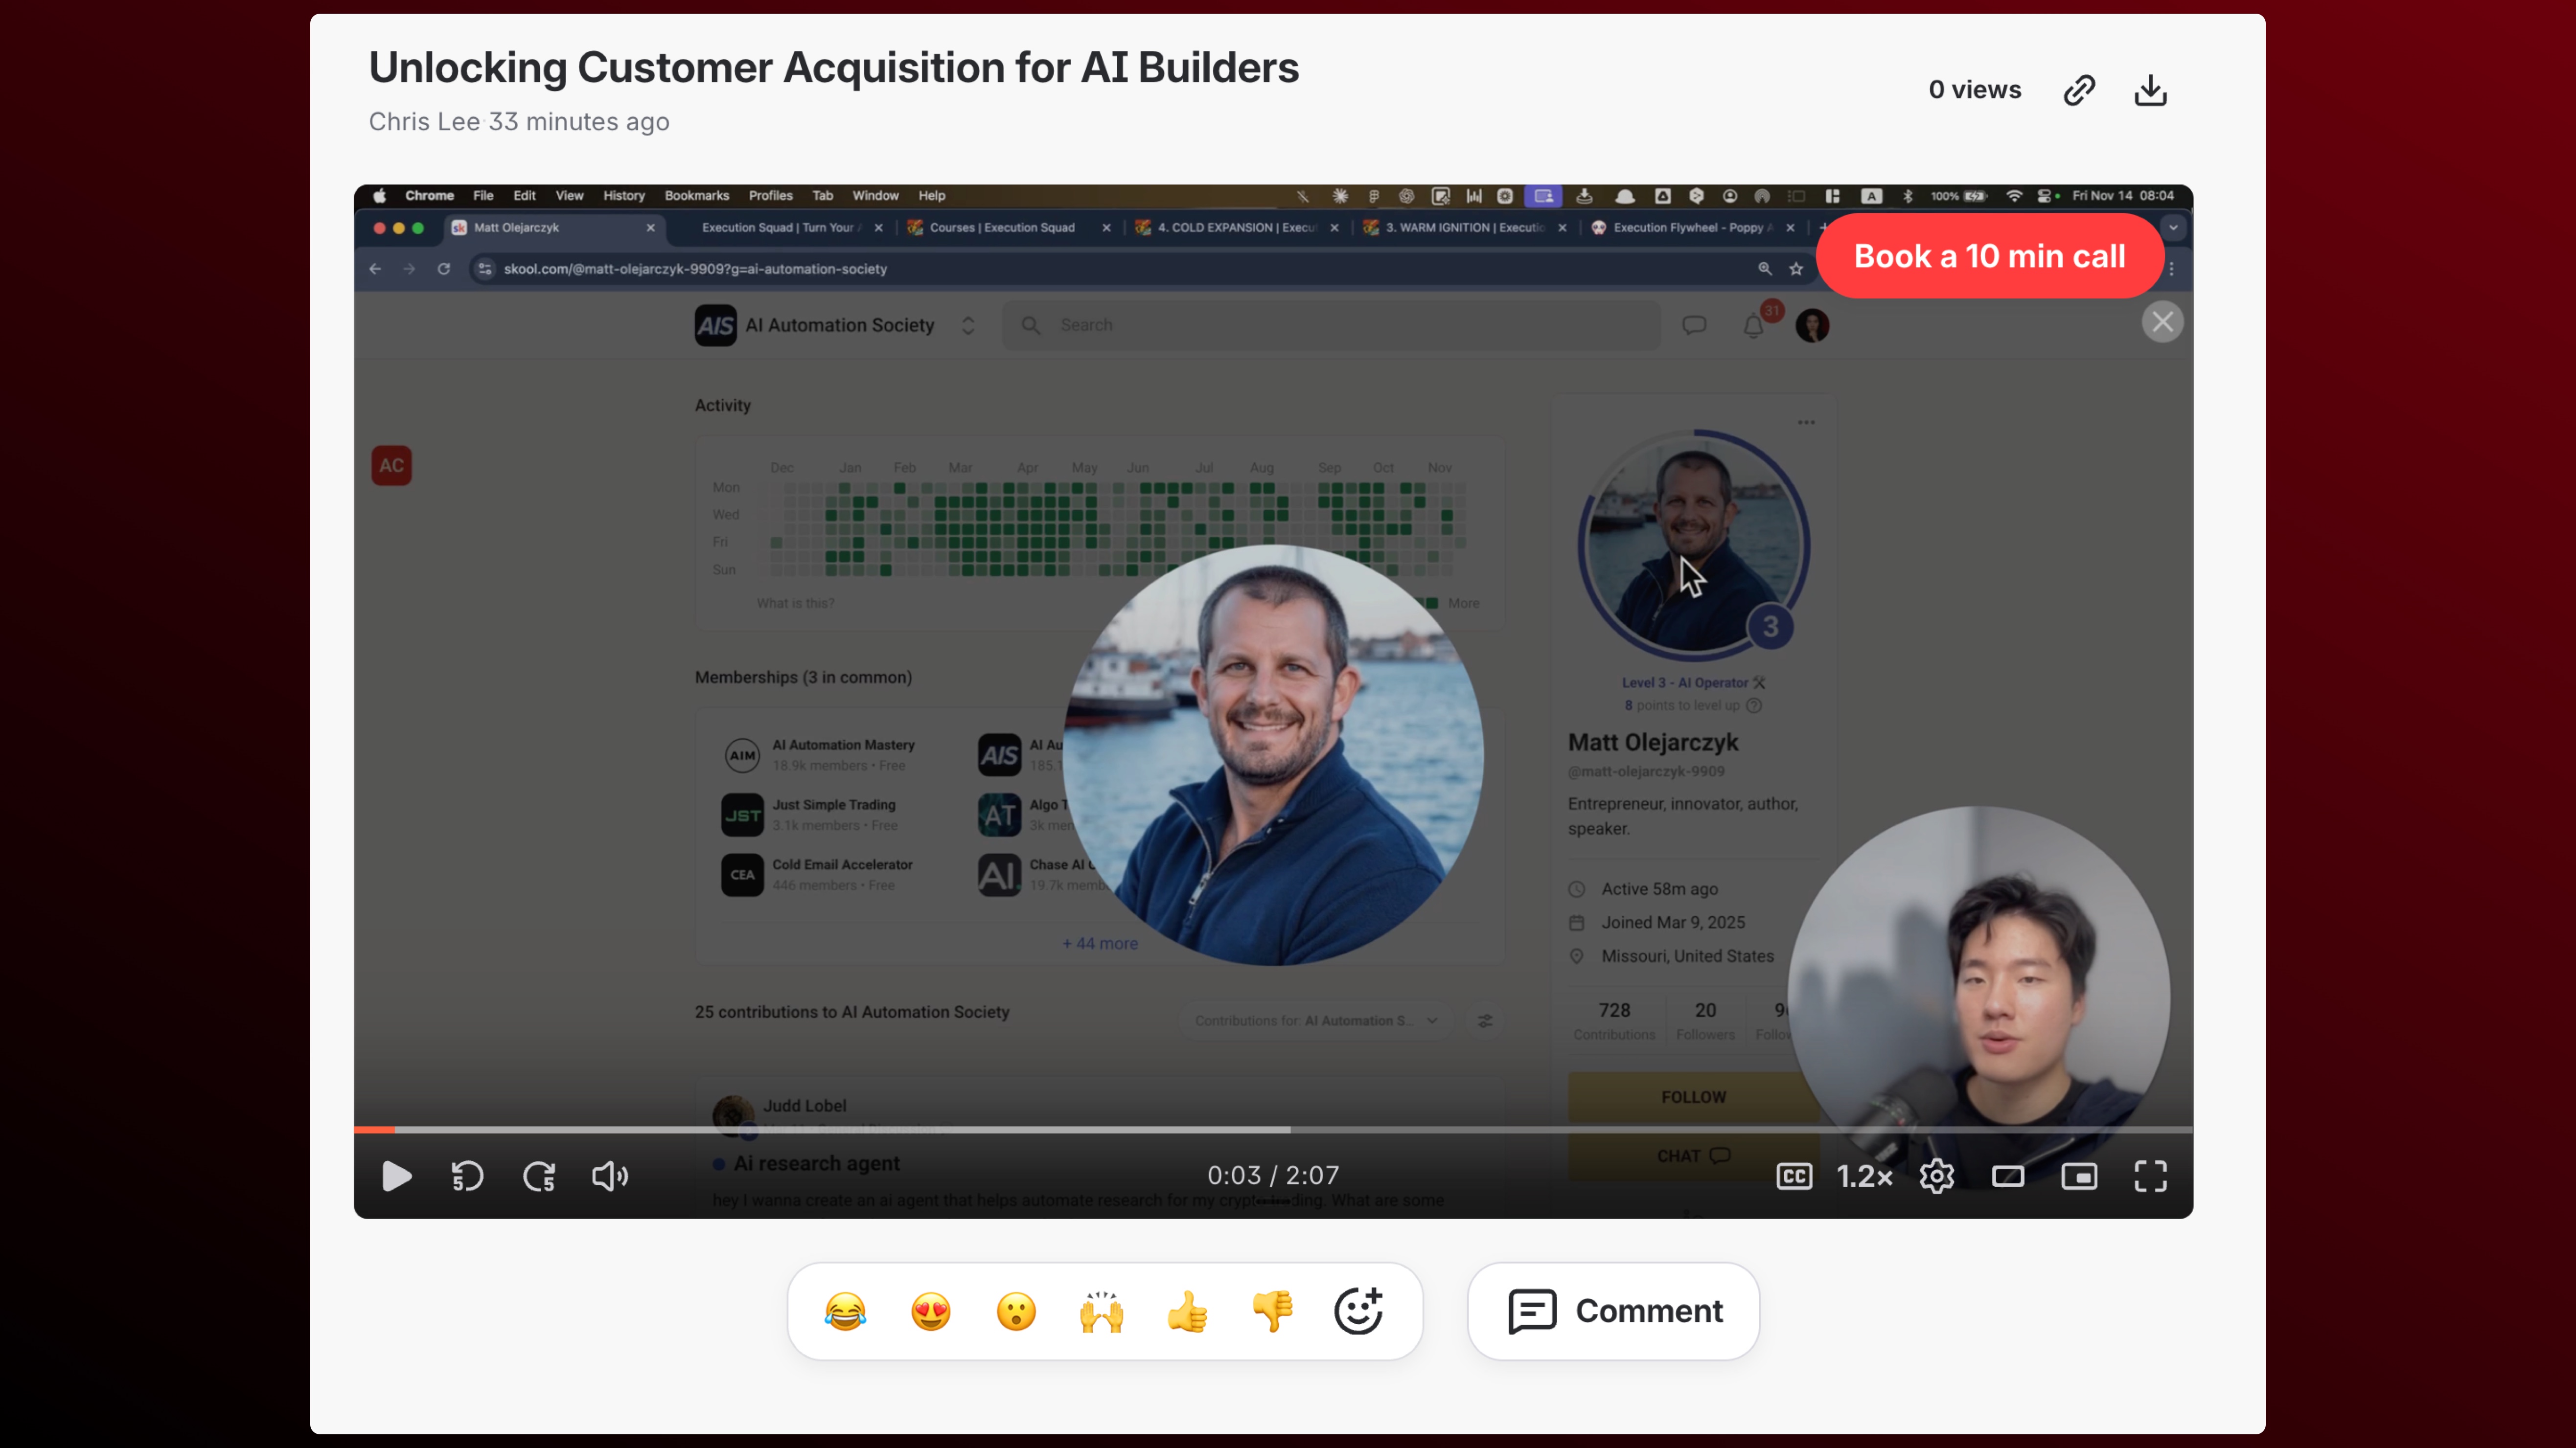React with thumbs up emoji
2576x1448 pixels.
1187,1310
